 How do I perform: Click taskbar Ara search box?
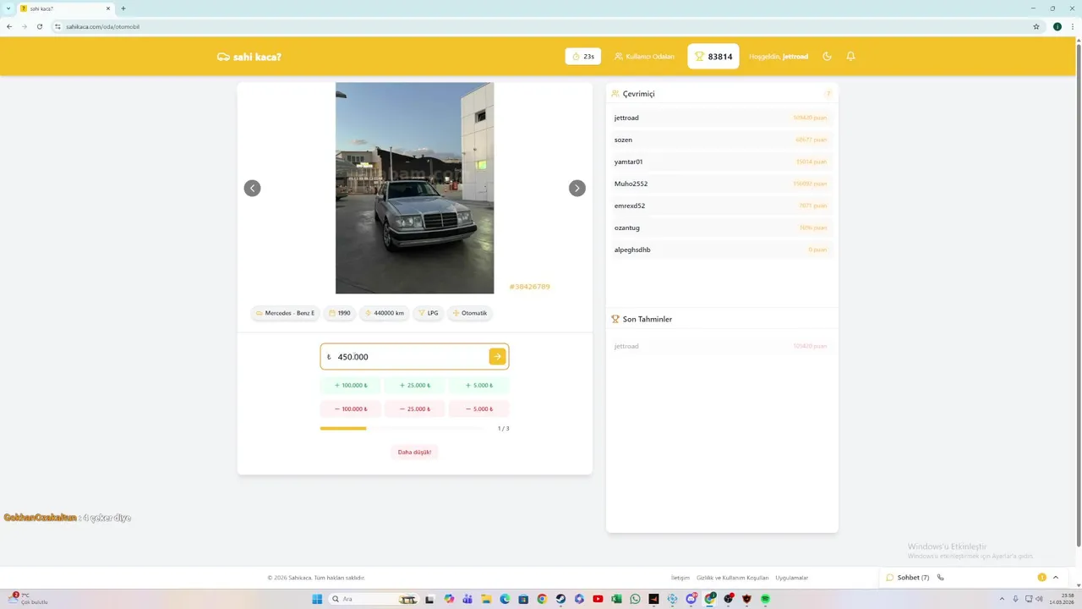point(374,599)
